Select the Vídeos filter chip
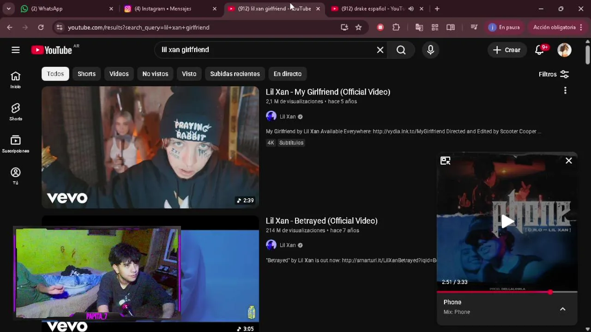The width and height of the screenshot is (591, 332). point(119,74)
